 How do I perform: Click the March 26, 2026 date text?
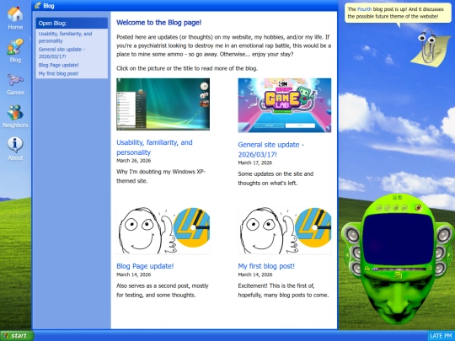pyautogui.click(x=133, y=160)
